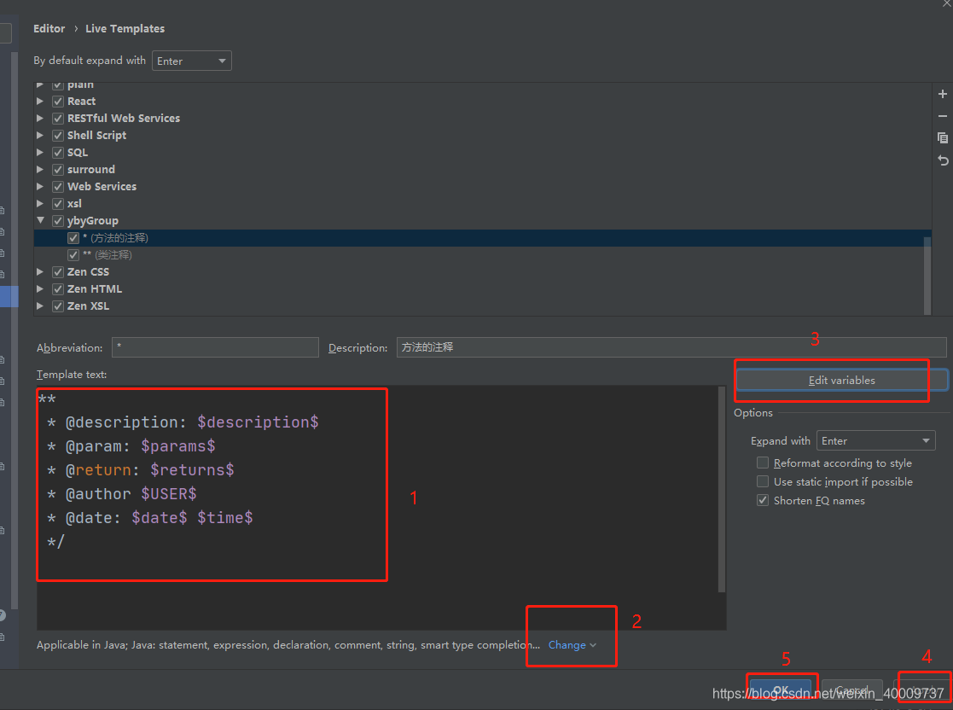Uncheck the ** (类注释) template checkbox
The width and height of the screenshot is (953, 710).
click(73, 254)
